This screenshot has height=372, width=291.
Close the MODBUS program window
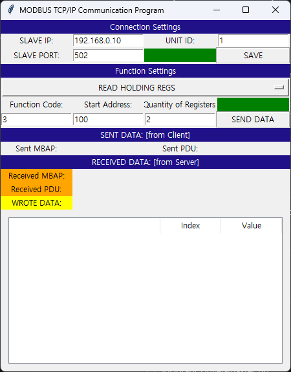coord(275,10)
